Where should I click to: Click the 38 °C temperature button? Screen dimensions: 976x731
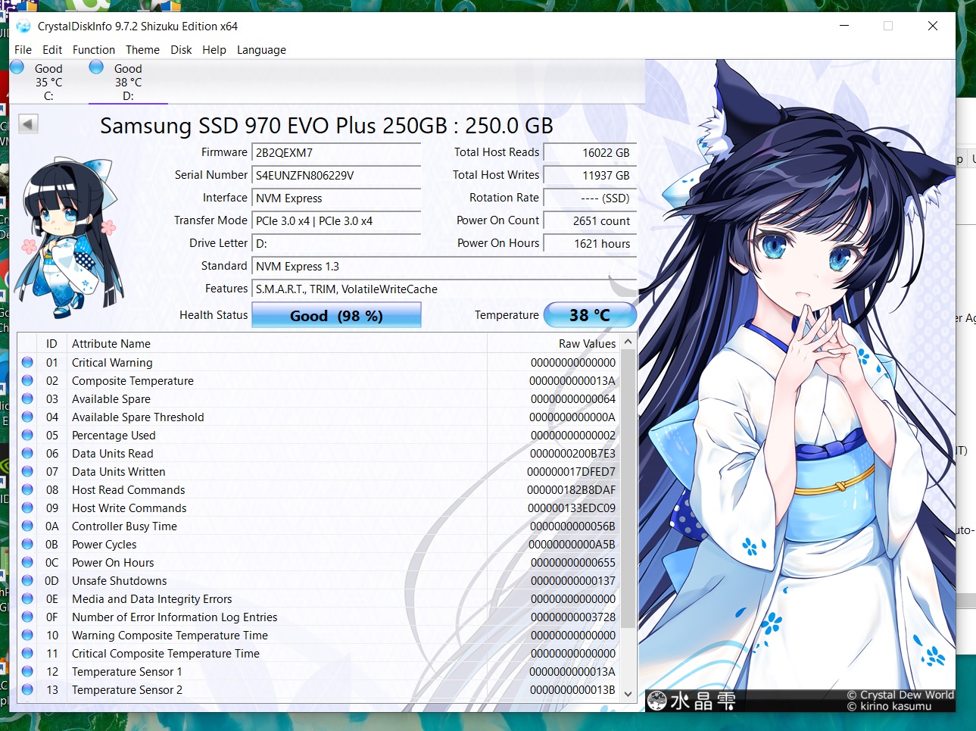click(590, 315)
